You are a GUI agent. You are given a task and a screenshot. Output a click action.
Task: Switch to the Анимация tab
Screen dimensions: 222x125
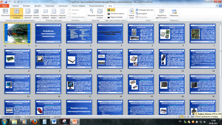pyautogui.click(x=63, y=6)
